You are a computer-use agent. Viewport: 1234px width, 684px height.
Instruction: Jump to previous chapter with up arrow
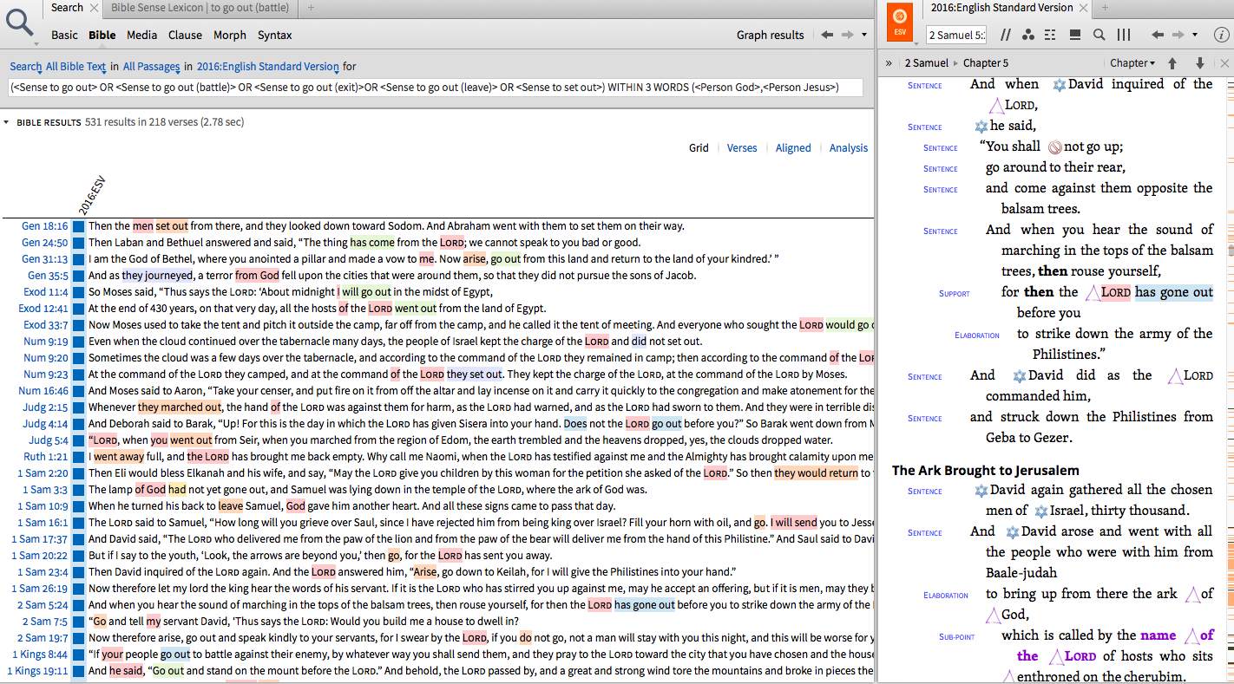pos(1172,63)
